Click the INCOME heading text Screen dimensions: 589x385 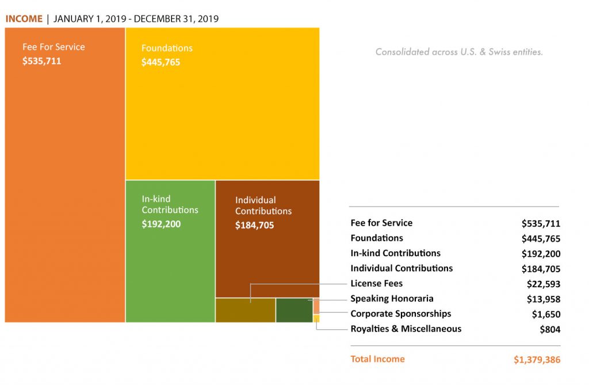click(x=24, y=19)
